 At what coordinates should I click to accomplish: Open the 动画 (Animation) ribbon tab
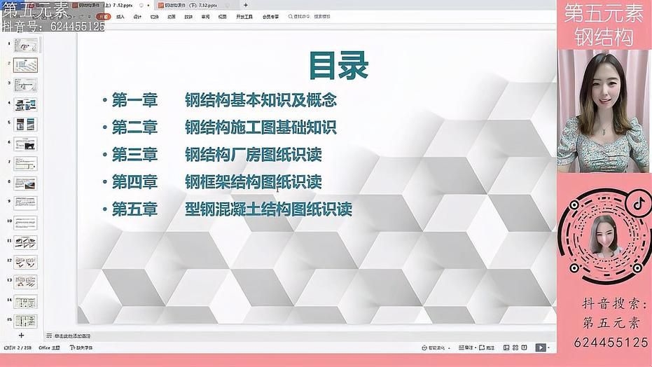click(172, 17)
